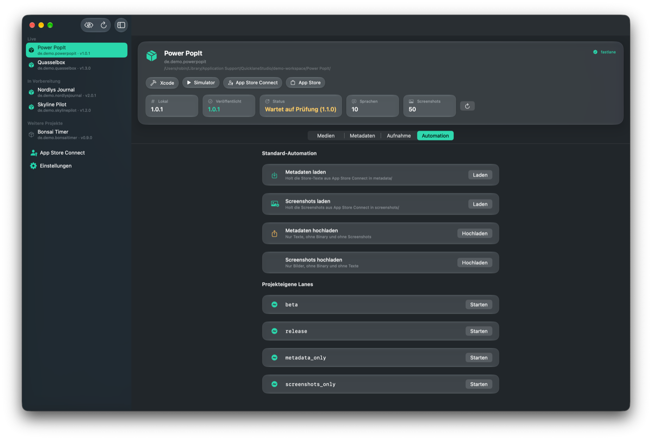The image size is (652, 440).
Task: Click the de.demo.powerpopit bundle ID in header
Action: (x=185, y=62)
